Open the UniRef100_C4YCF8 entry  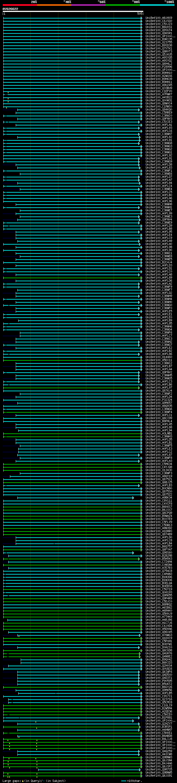pos(159,504)
